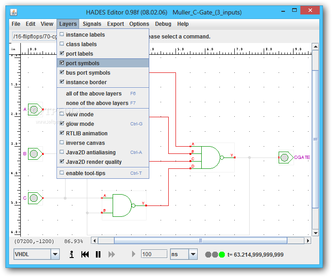Enable tool-tips option
The width and height of the screenshot is (332, 277).
point(103,173)
